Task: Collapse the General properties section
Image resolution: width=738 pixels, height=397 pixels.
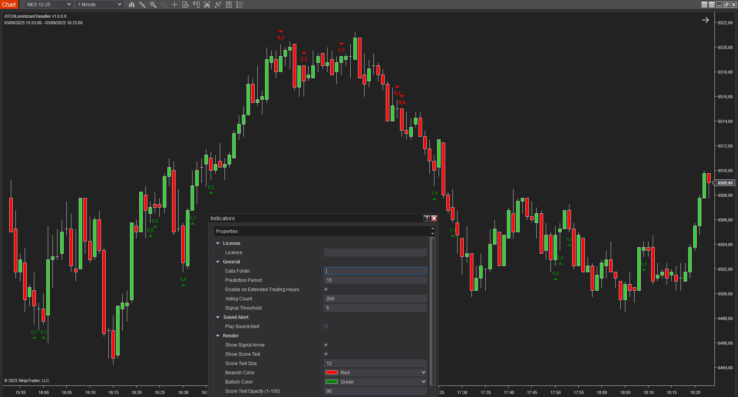Action: [218, 262]
